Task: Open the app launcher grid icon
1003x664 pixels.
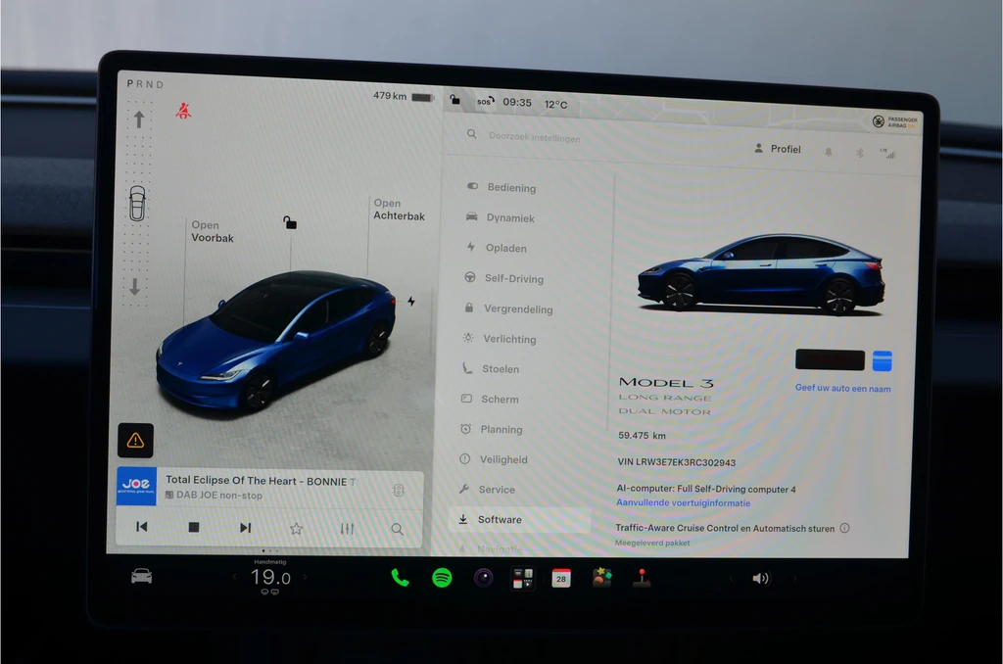Action: click(523, 578)
